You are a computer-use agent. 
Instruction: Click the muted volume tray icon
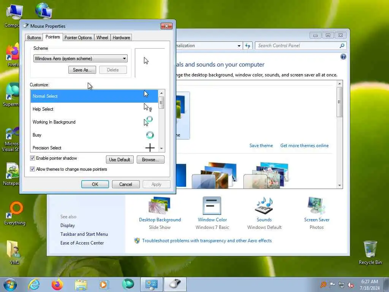click(351, 285)
